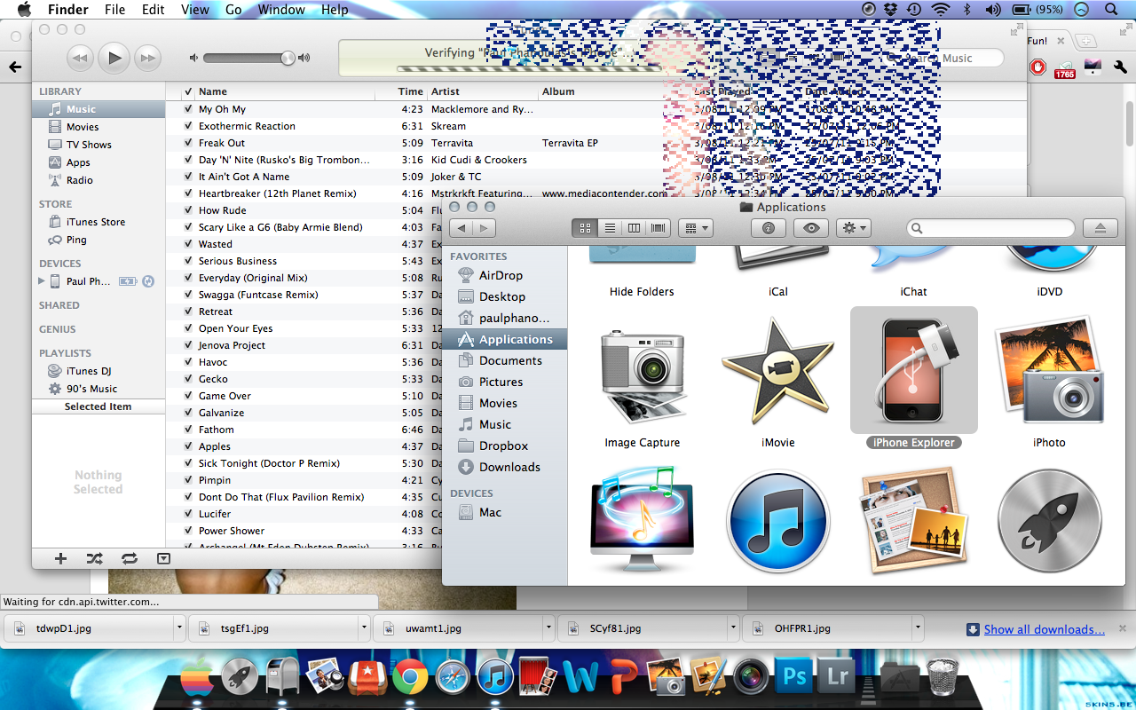Click the Quick Look eye button
Image resolution: width=1136 pixels, height=710 pixels.
pos(811,228)
